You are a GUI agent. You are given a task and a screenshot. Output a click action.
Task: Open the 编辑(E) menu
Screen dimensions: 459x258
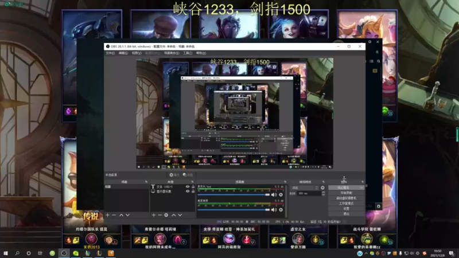click(x=123, y=53)
